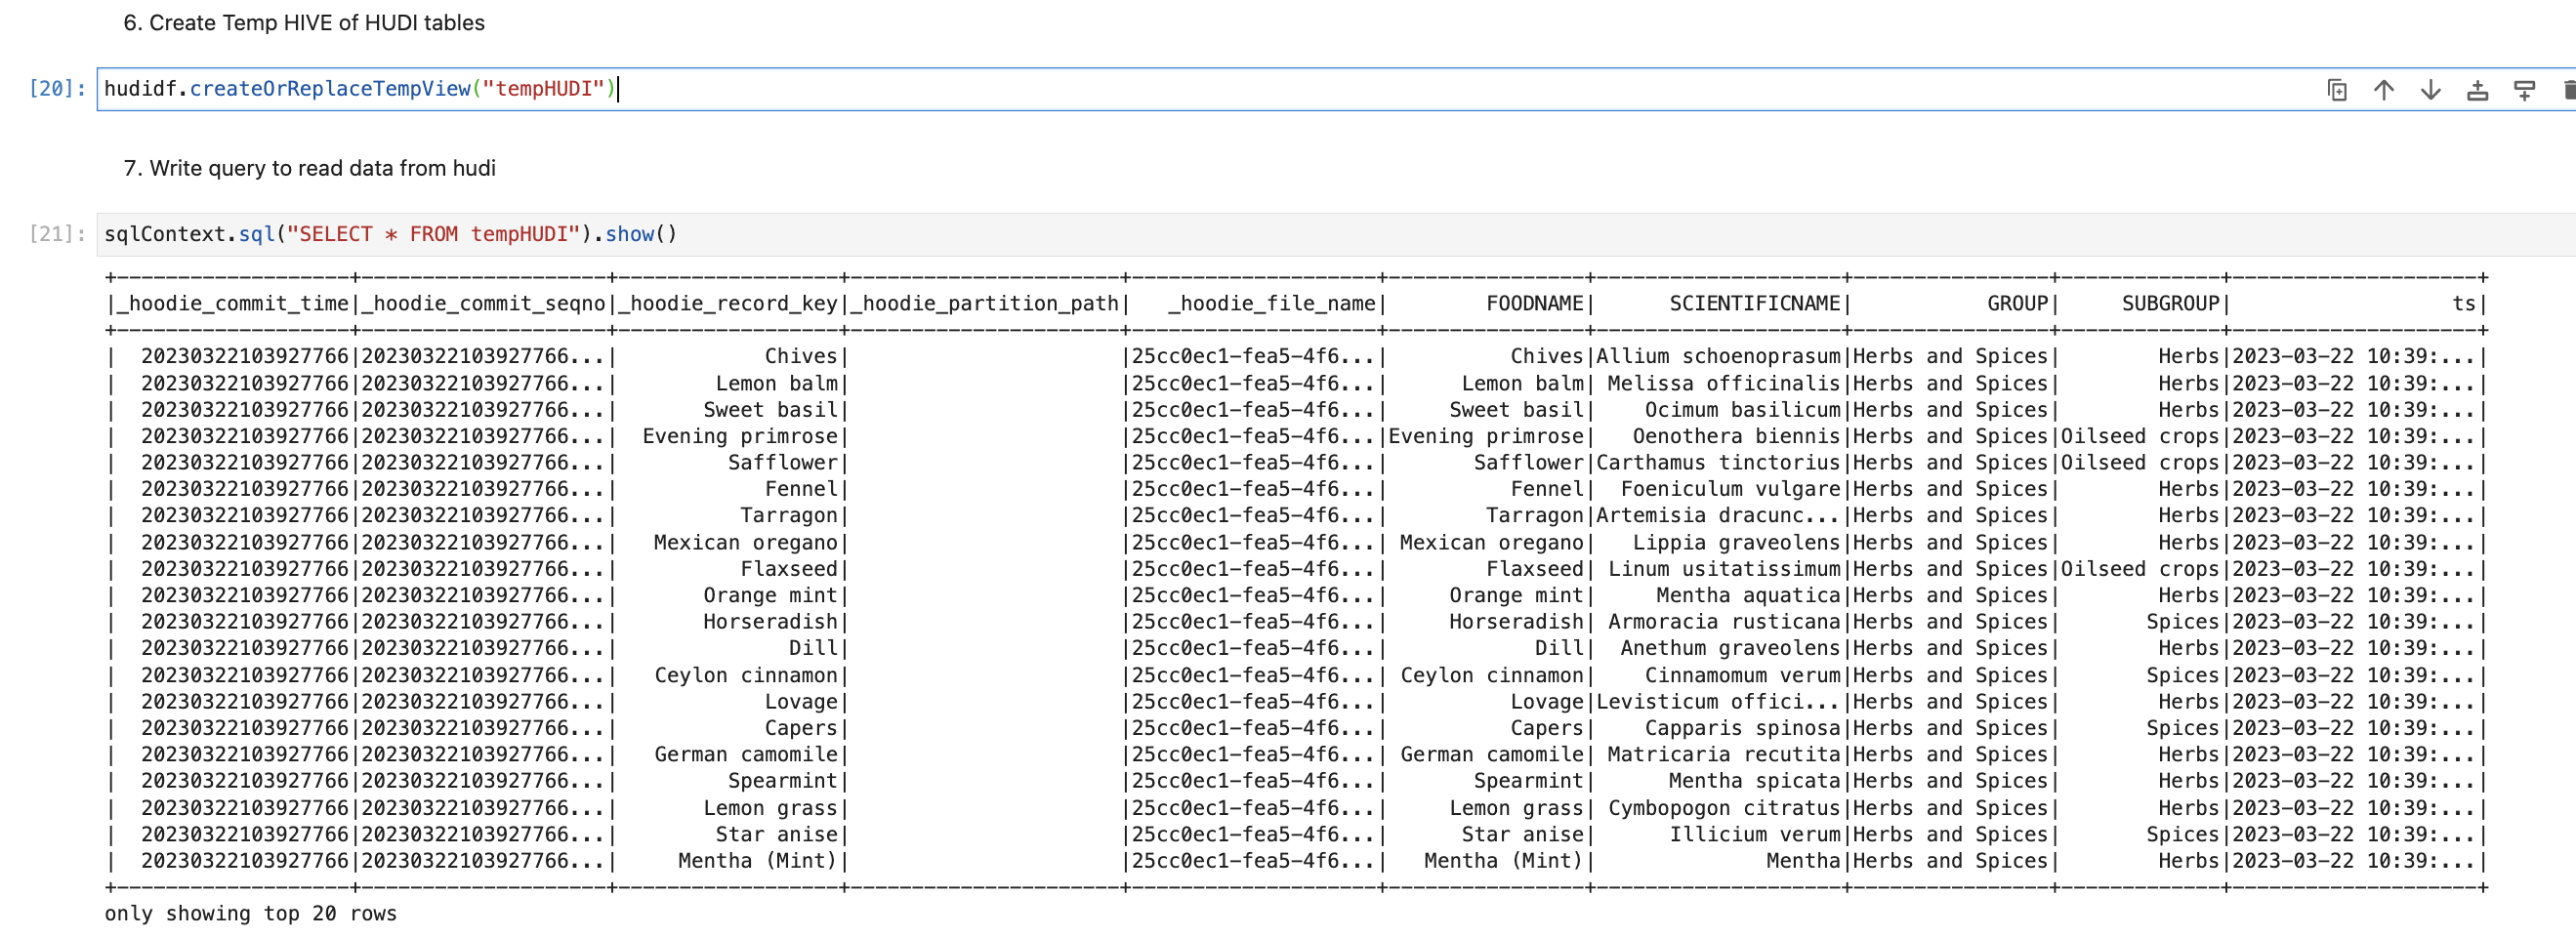Select the "Create Temp HIVE of HUDI tables" markdown
2576x937 pixels.
tap(304, 23)
